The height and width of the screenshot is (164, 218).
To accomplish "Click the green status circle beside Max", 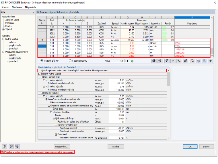I will (132, 61).
